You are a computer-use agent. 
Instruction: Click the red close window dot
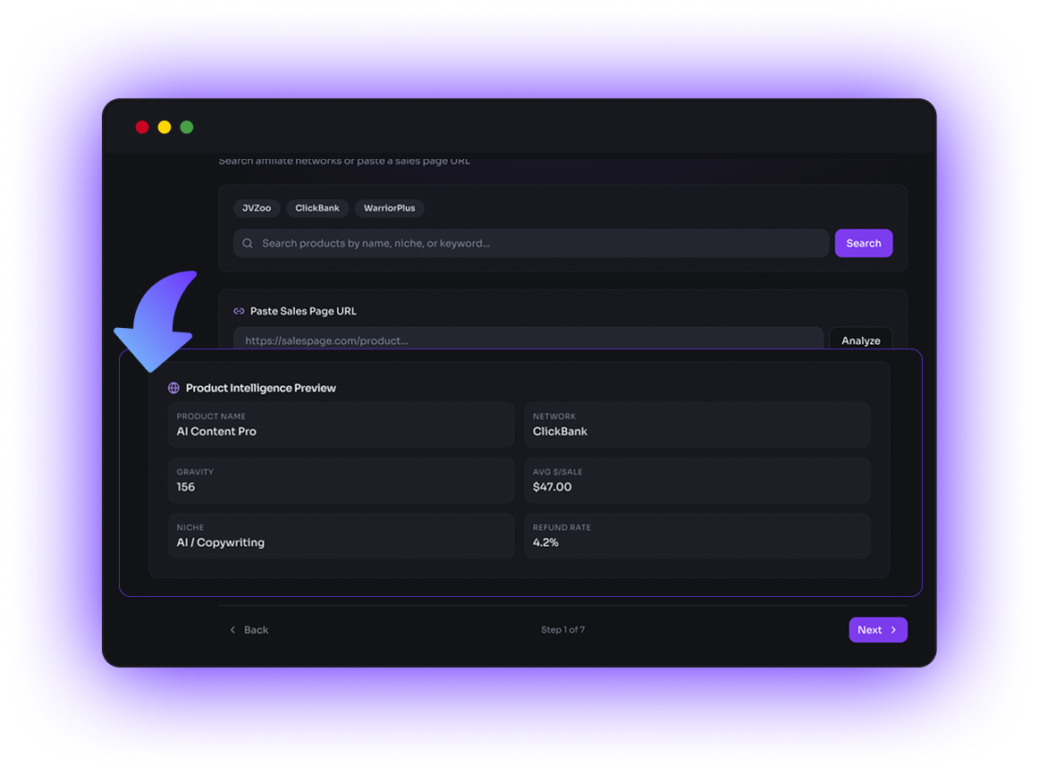click(x=142, y=127)
